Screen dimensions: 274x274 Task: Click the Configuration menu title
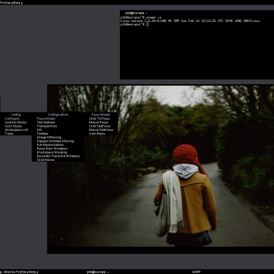coord(58,114)
